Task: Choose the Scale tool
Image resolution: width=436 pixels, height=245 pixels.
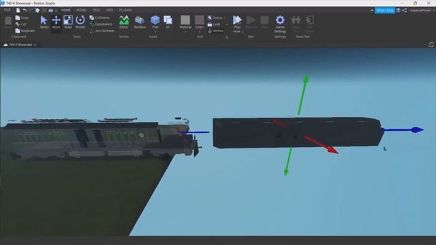Action: (x=68, y=22)
